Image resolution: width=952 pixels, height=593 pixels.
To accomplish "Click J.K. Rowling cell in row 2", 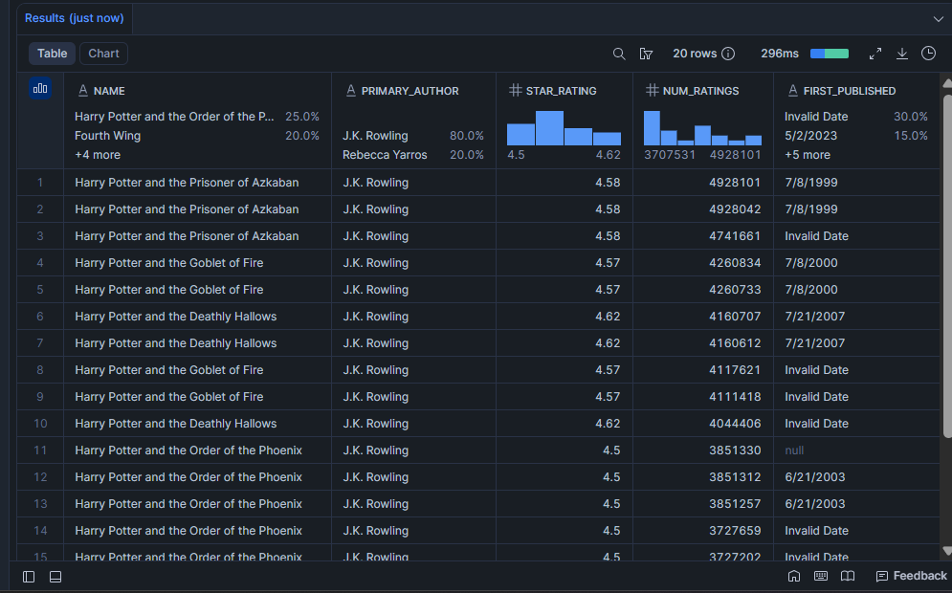I will click(x=413, y=209).
